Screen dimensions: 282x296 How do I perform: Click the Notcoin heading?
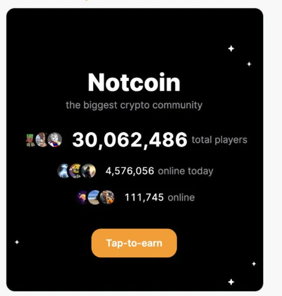(134, 83)
